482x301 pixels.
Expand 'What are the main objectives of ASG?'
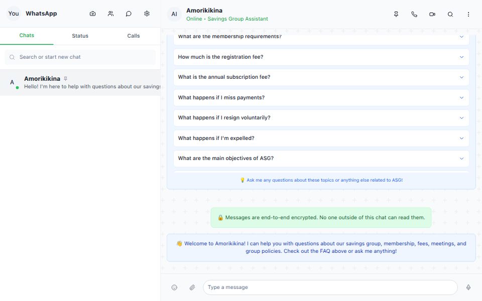click(x=320, y=158)
